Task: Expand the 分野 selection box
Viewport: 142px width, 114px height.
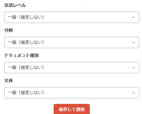Action: coord(72,42)
